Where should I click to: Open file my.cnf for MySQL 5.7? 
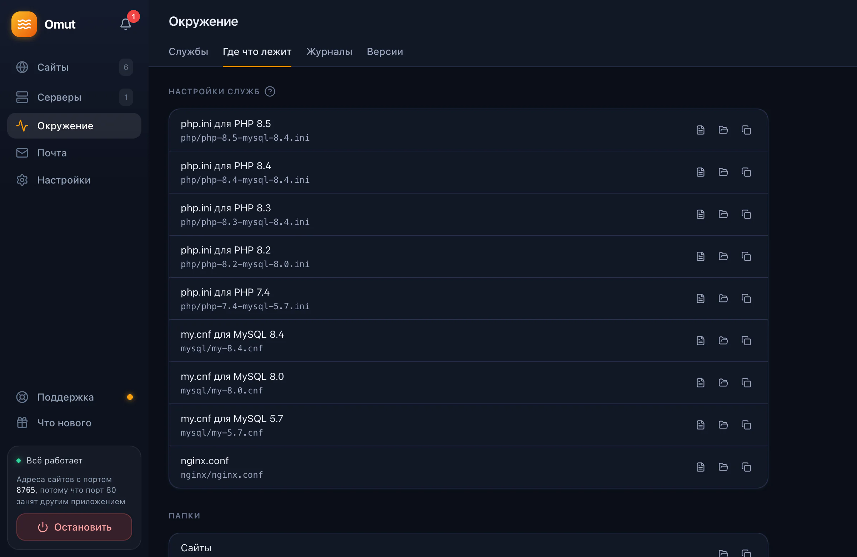click(700, 425)
